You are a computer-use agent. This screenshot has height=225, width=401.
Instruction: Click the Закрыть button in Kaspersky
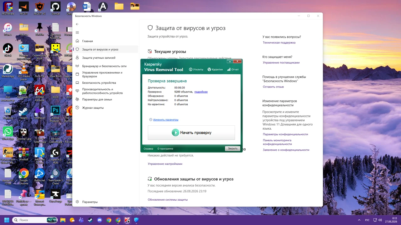[232, 149]
